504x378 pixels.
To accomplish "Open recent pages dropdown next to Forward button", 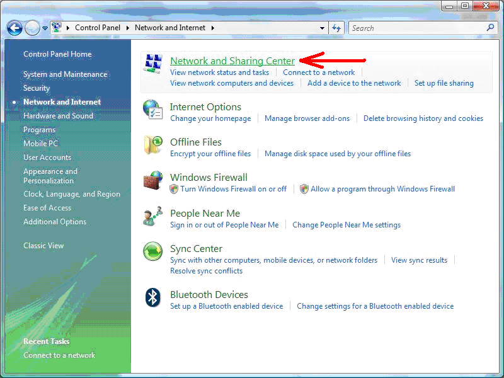I will pyautogui.click(x=45, y=28).
